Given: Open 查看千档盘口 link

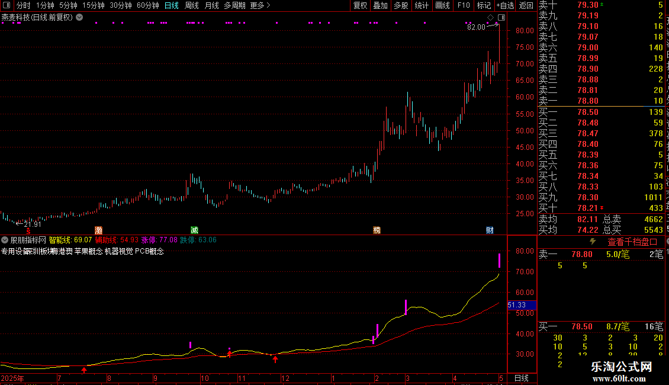Looking at the screenshot, I should pos(632,242).
